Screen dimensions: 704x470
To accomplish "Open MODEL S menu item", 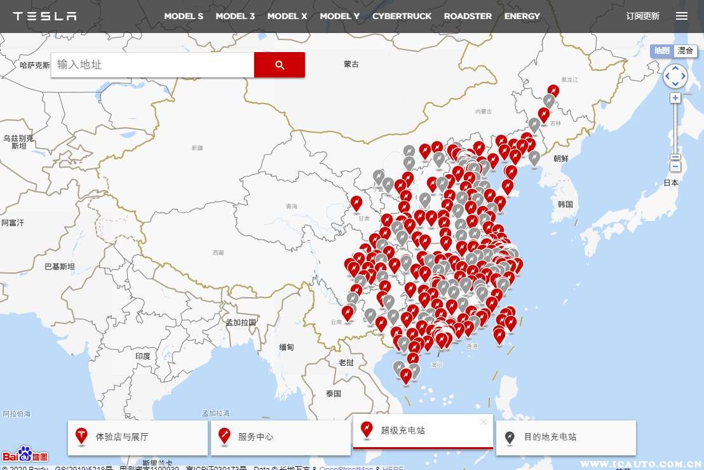I will [x=184, y=16].
